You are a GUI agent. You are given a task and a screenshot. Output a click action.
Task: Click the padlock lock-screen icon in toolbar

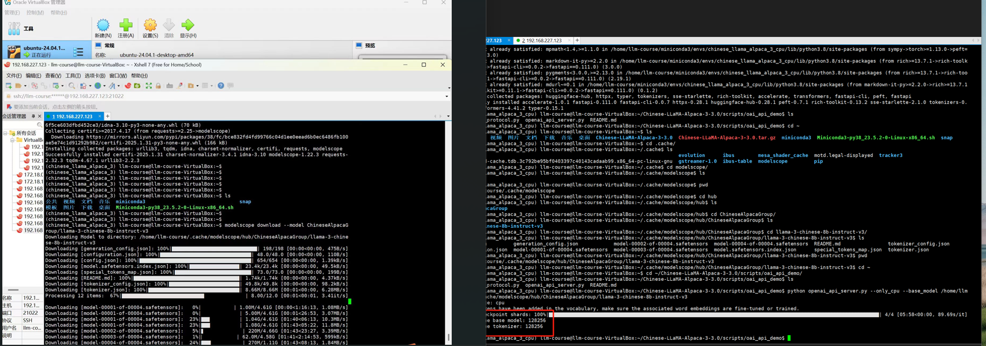(x=158, y=86)
